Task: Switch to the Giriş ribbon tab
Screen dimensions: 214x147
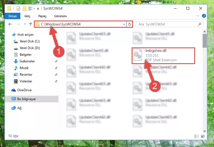Action: (x=27, y=16)
